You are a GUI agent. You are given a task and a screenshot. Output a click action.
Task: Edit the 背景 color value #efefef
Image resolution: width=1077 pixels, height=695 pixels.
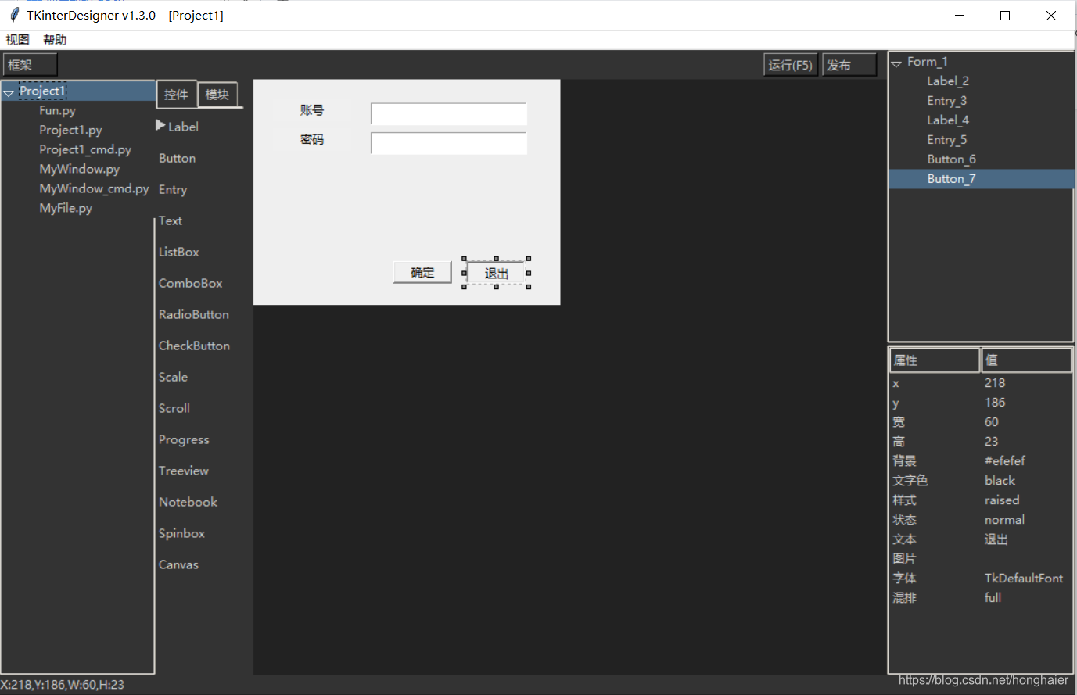(x=1004, y=461)
